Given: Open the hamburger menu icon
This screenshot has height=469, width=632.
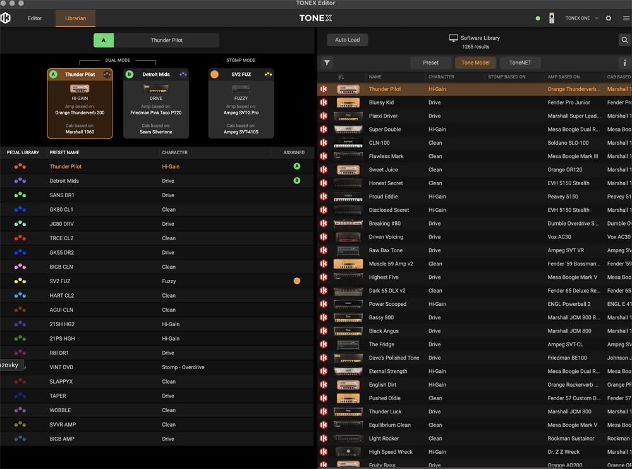Looking at the screenshot, I should tap(626, 18).
